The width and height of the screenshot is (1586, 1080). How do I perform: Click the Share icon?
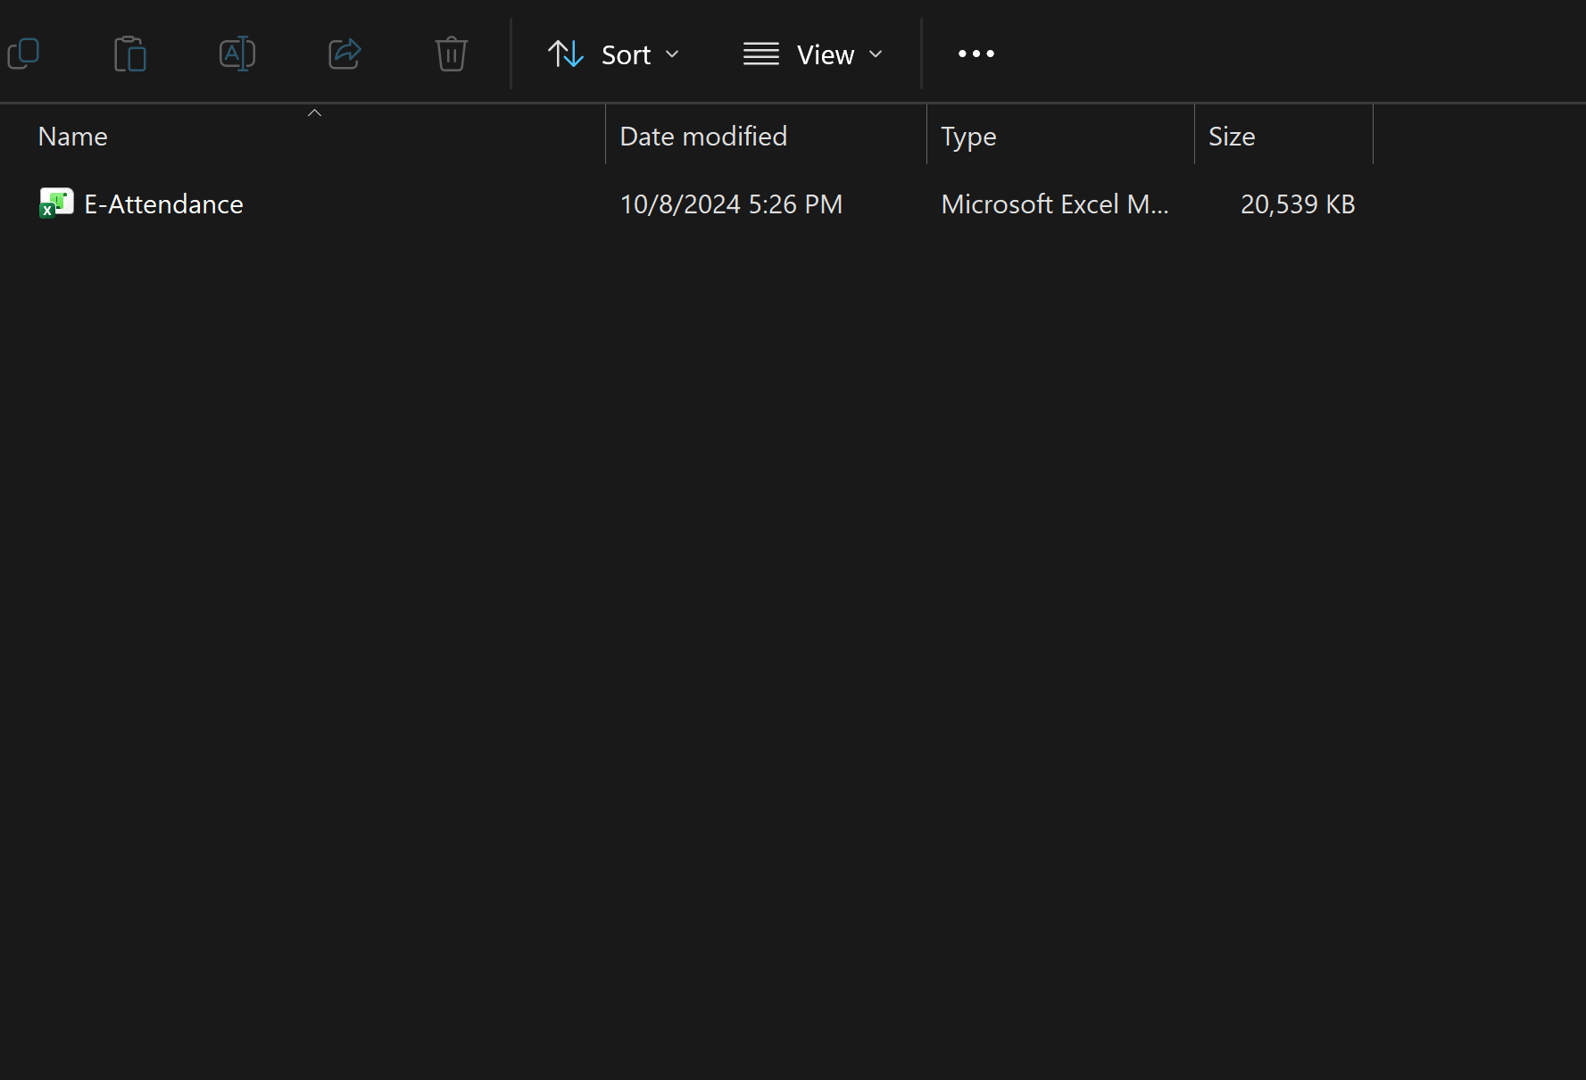click(x=345, y=54)
